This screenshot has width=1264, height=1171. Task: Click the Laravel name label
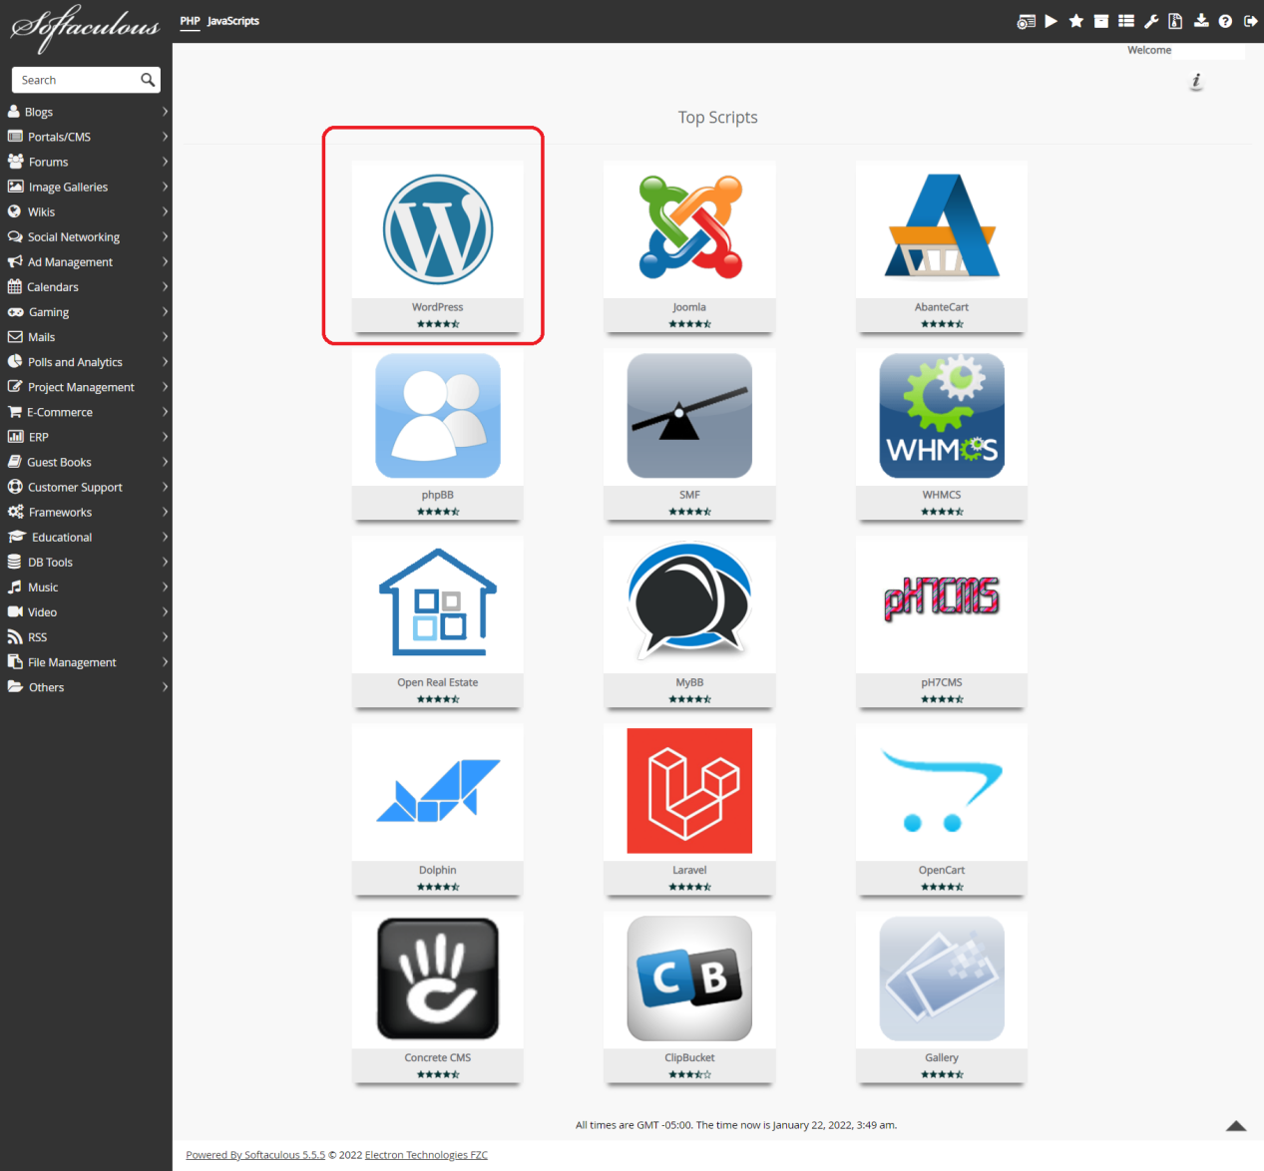689,870
